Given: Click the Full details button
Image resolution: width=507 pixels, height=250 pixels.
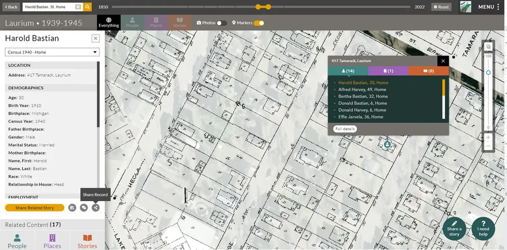Looking at the screenshot, I should pyautogui.click(x=345, y=129).
